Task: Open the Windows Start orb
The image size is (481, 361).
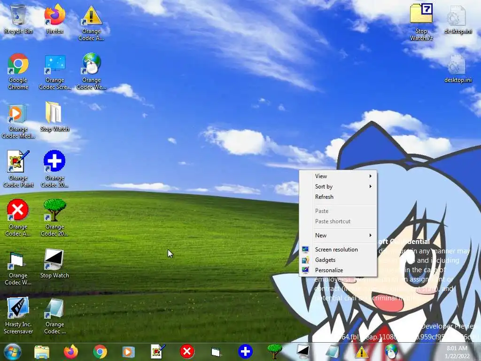Action: pos(13,352)
